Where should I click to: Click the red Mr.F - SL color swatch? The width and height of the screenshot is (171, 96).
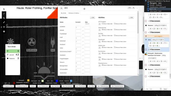pos(14,83)
